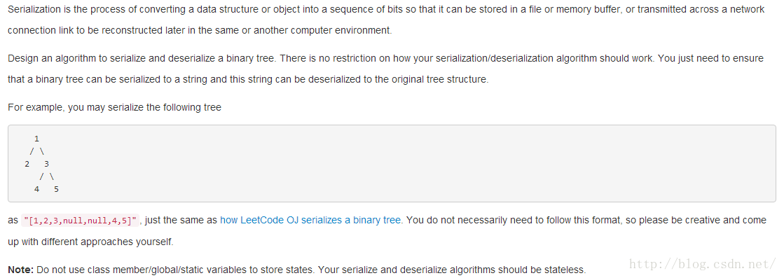Screen dimensions: 784x278
Task: Click the "For example, you may serialize" line
Action: click(114, 108)
